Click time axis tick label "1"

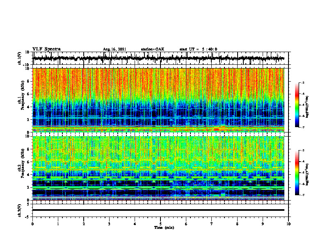tap(58, 224)
